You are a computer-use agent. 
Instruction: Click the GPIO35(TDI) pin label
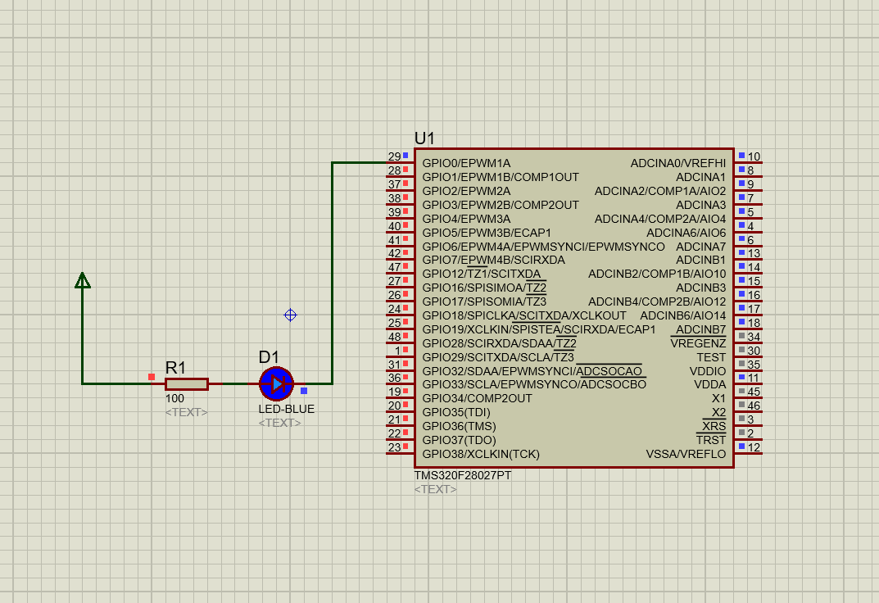click(x=456, y=412)
